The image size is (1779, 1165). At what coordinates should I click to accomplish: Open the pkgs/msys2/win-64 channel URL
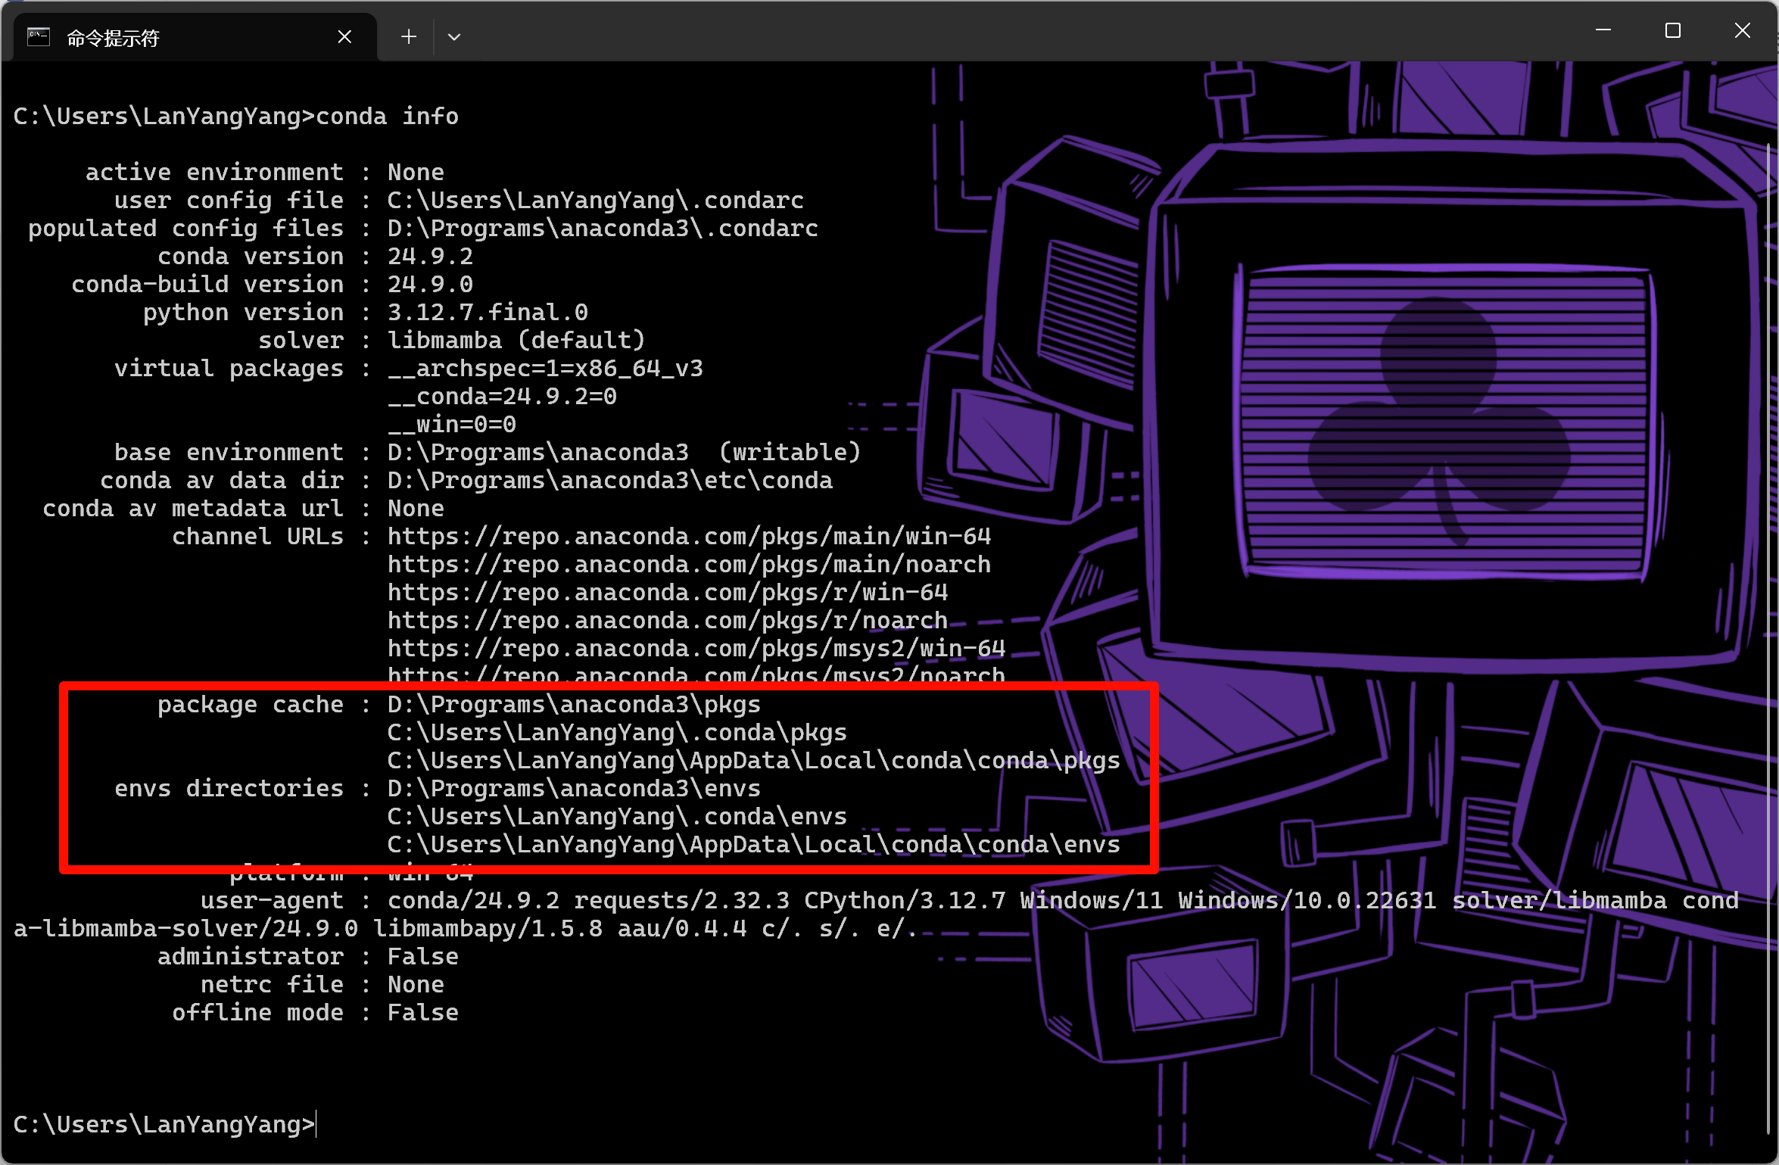tap(696, 649)
